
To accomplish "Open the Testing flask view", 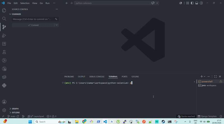I will 4,52.
